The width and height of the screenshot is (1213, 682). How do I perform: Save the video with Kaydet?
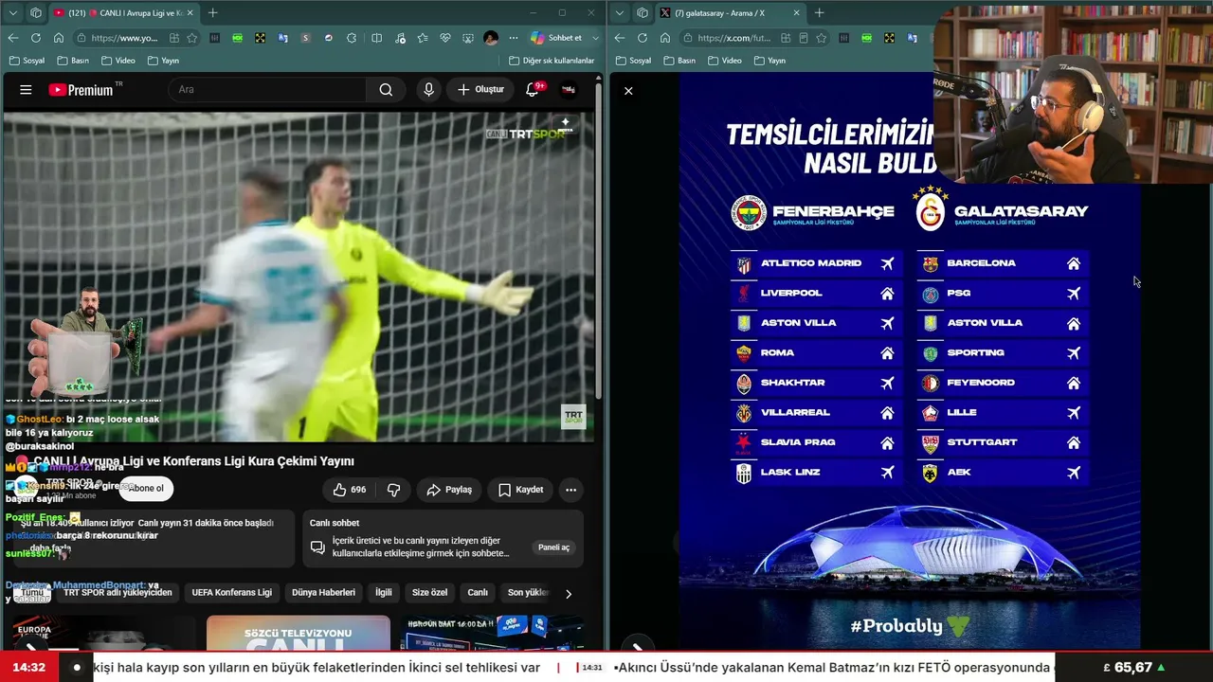(520, 490)
